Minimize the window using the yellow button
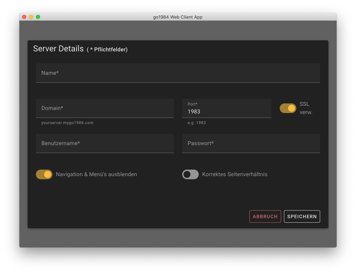This screenshot has height=273, width=356. pos(31,17)
